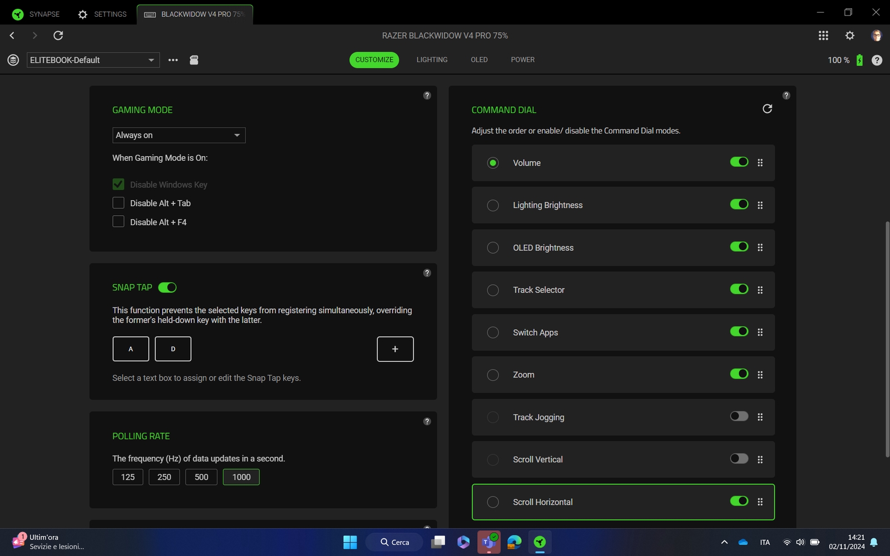Click the profile layers icon beside profile name
Image resolution: width=890 pixels, height=556 pixels.
click(x=13, y=60)
